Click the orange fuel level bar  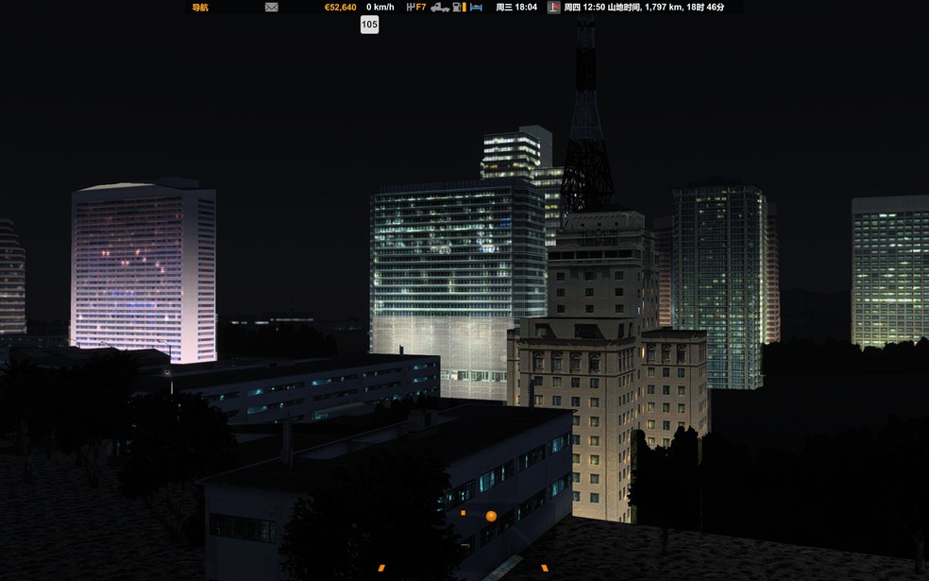[x=464, y=8]
